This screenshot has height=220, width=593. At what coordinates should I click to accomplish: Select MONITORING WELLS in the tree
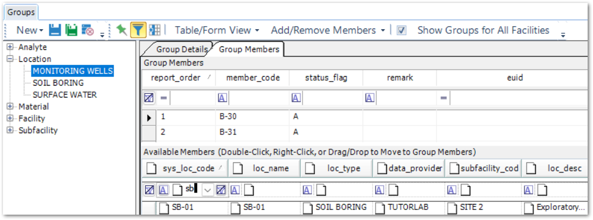[73, 71]
